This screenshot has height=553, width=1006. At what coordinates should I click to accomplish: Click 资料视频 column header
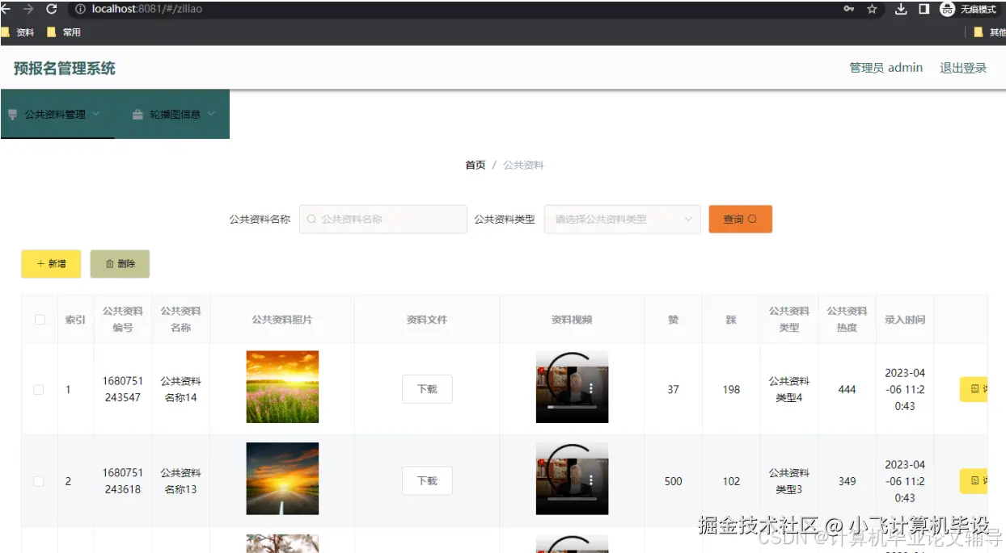[x=572, y=320]
